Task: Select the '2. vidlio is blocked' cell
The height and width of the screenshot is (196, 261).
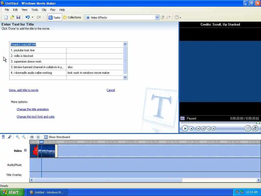Action: (38, 56)
